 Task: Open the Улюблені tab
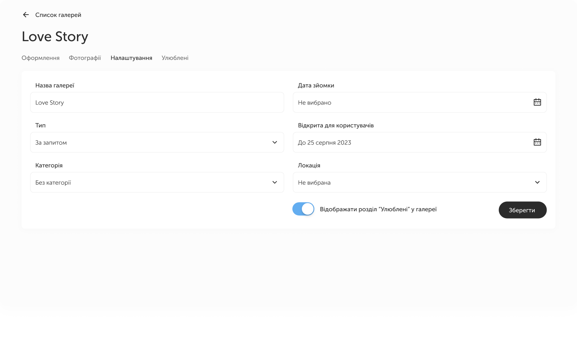coord(175,58)
